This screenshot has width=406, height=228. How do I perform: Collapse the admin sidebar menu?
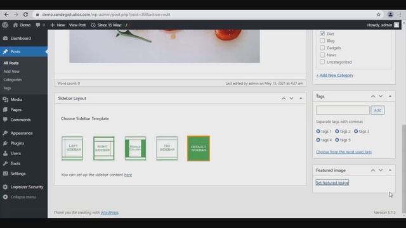23,197
